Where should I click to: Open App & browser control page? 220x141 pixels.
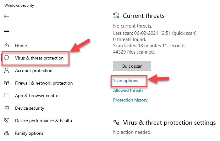coord(37,96)
